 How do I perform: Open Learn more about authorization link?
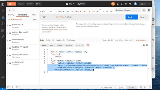point(54,30)
